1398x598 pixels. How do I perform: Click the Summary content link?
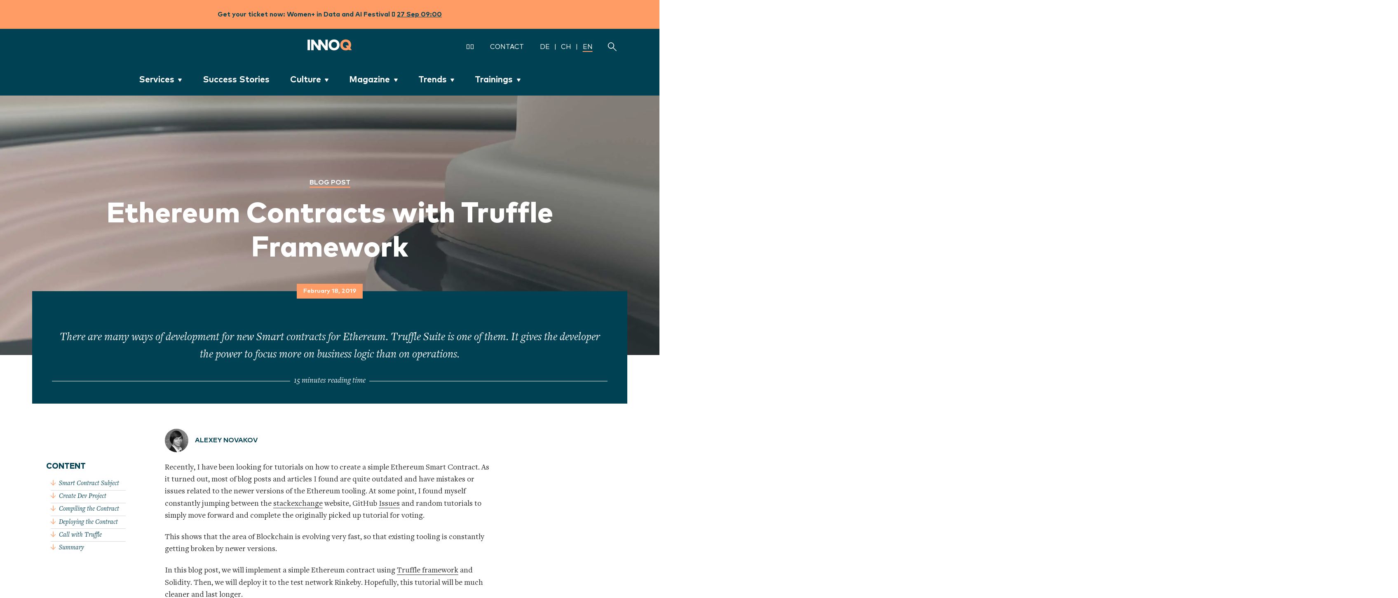[70, 547]
